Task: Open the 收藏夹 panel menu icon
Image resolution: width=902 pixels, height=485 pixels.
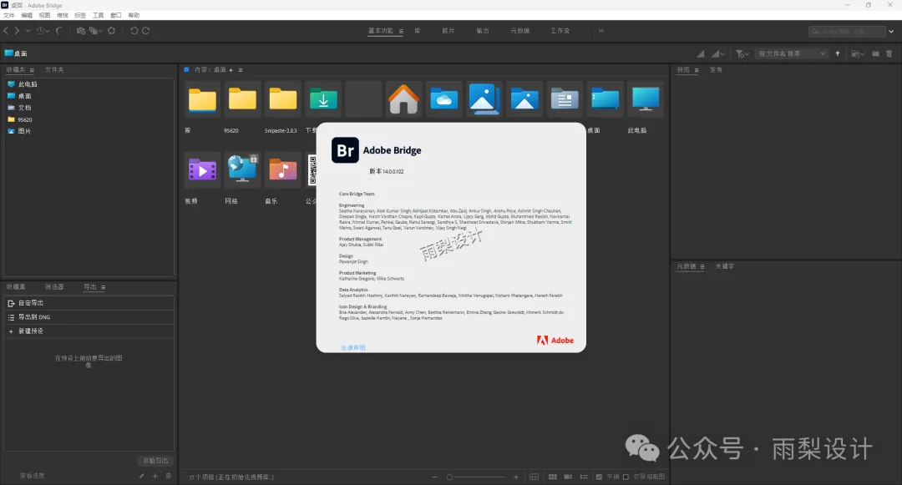Action: click(x=32, y=70)
